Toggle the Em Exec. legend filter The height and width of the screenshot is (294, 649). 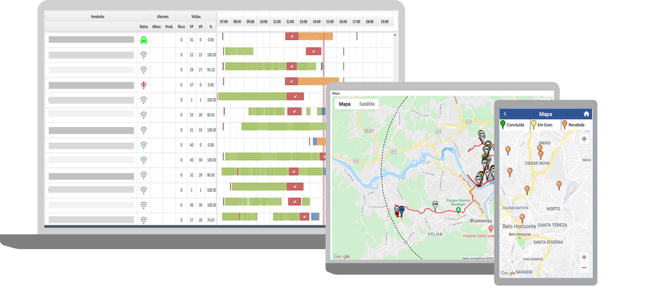[x=542, y=125]
